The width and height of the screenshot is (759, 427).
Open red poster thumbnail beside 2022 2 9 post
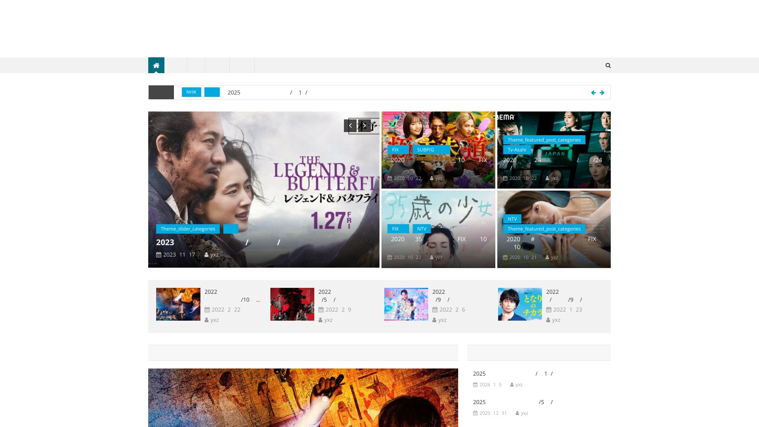pyautogui.click(x=292, y=304)
